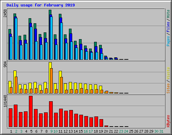Click the yellow 'Visits' legend label
172x135 pixels.
coord(168,73)
